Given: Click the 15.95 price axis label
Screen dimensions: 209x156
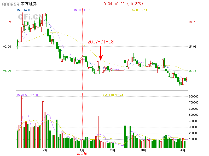Looking at the screenshot, I should pyautogui.click(x=193, y=47).
